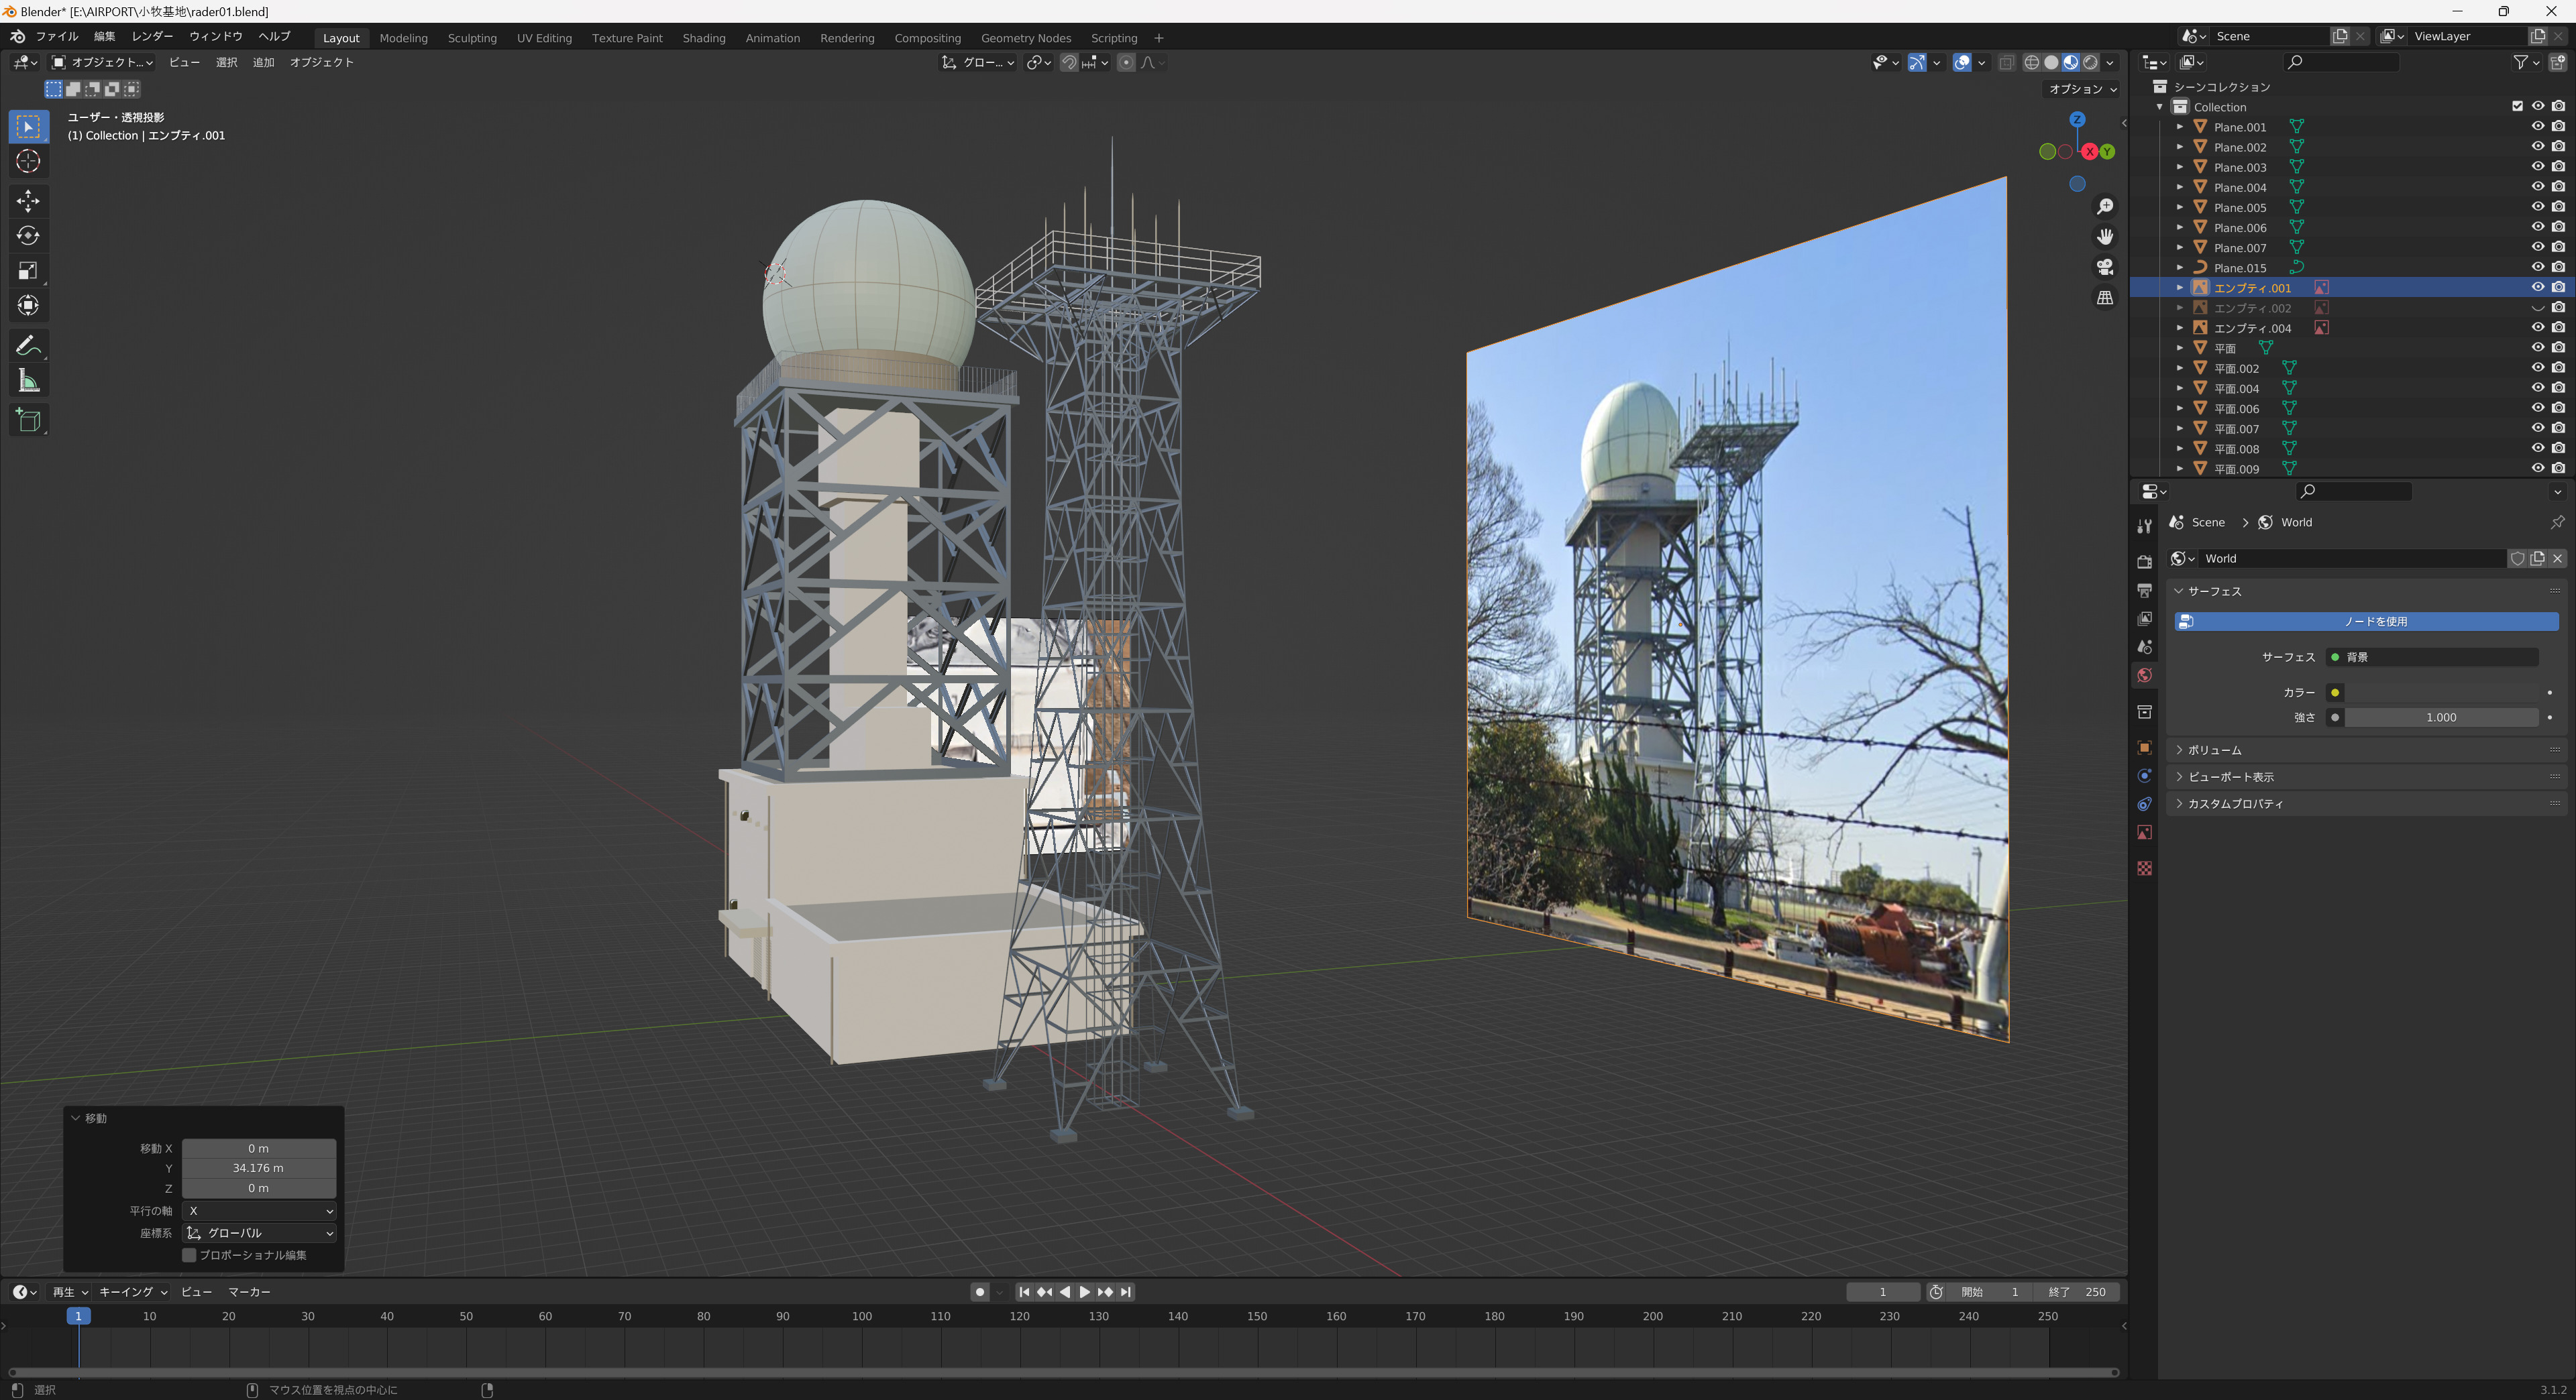Expand the ボリューム panel

[2365, 750]
